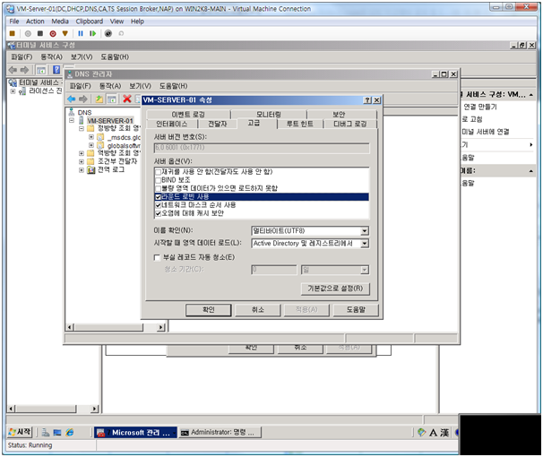Uncheck '네트워크 마스크 순서 사용' option
This screenshot has width=543, height=457.
tap(158, 205)
